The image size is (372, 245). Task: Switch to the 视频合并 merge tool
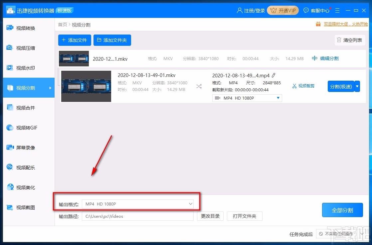pos(25,108)
